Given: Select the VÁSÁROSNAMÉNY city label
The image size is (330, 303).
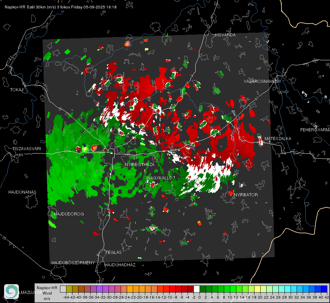Looking at the screenshot, I should (x=263, y=81).
